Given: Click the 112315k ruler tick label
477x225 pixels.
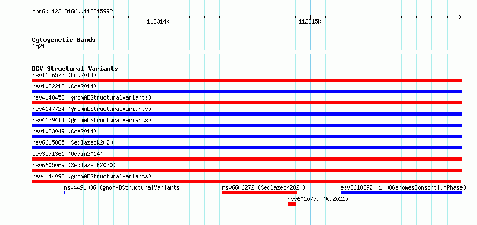Looking at the screenshot, I should [x=310, y=21].
